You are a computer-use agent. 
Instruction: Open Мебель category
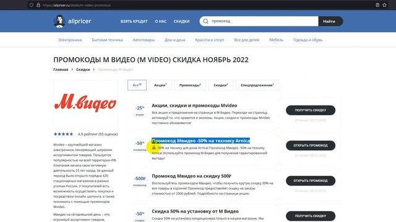click(277, 39)
